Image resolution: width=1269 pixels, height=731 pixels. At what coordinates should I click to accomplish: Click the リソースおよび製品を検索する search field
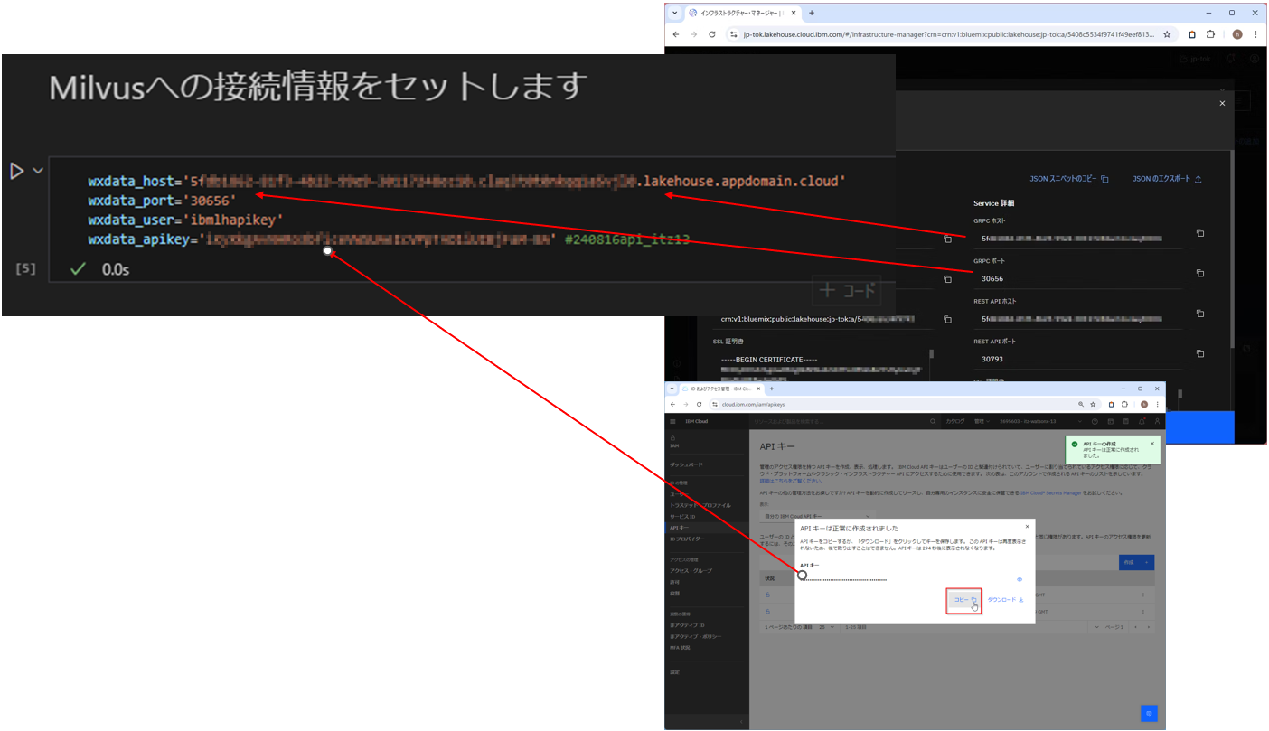(813, 420)
